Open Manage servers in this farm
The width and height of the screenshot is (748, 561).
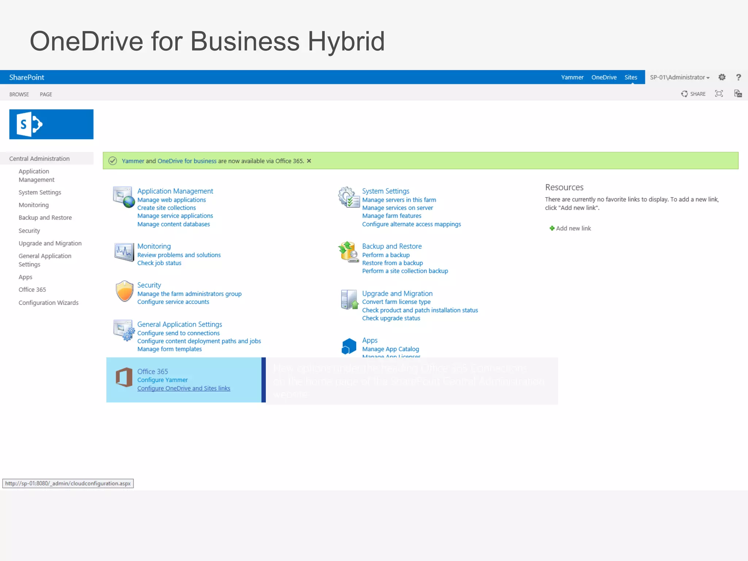(399, 200)
